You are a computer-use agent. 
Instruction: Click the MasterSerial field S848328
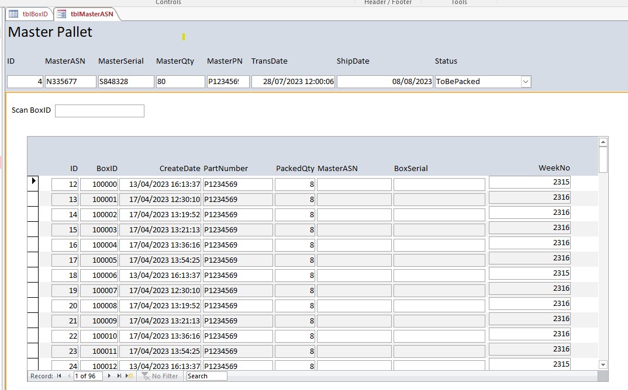click(x=126, y=82)
